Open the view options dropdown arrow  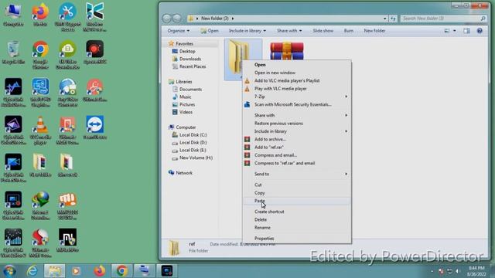(455, 31)
